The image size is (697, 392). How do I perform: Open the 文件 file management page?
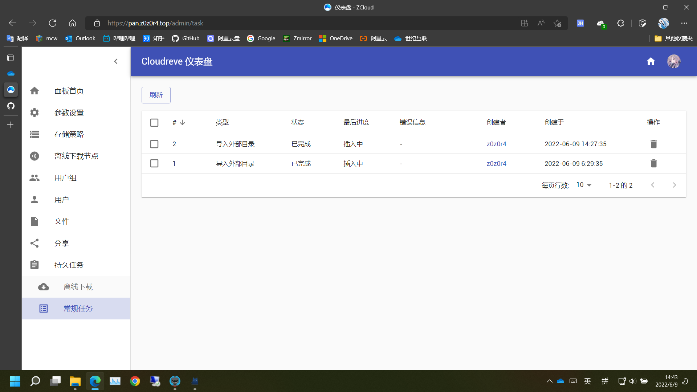coord(61,221)
